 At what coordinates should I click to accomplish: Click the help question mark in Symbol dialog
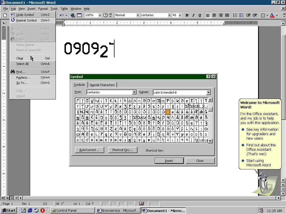208,77
